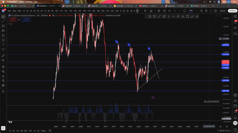
Task: Set the YTD date range
Action: coord(30,131)
